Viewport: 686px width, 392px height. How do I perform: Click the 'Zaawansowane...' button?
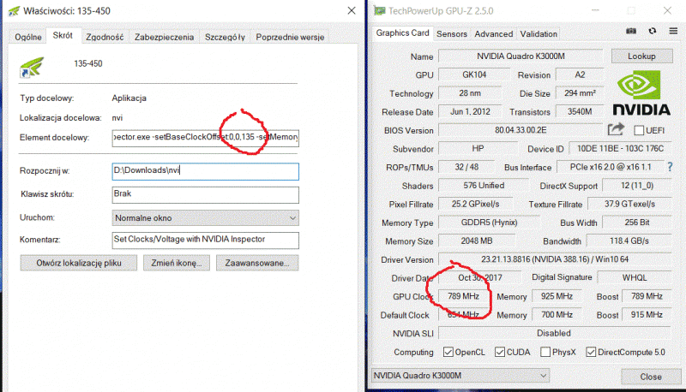click(x=257, y=263)
